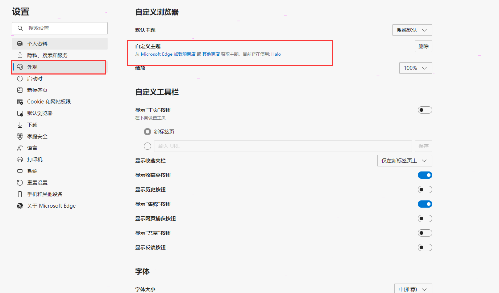This screenshot has height=293, width=499.
Task: Open the 默认主题 系统默认 dropdown
Action: point(412,30)
